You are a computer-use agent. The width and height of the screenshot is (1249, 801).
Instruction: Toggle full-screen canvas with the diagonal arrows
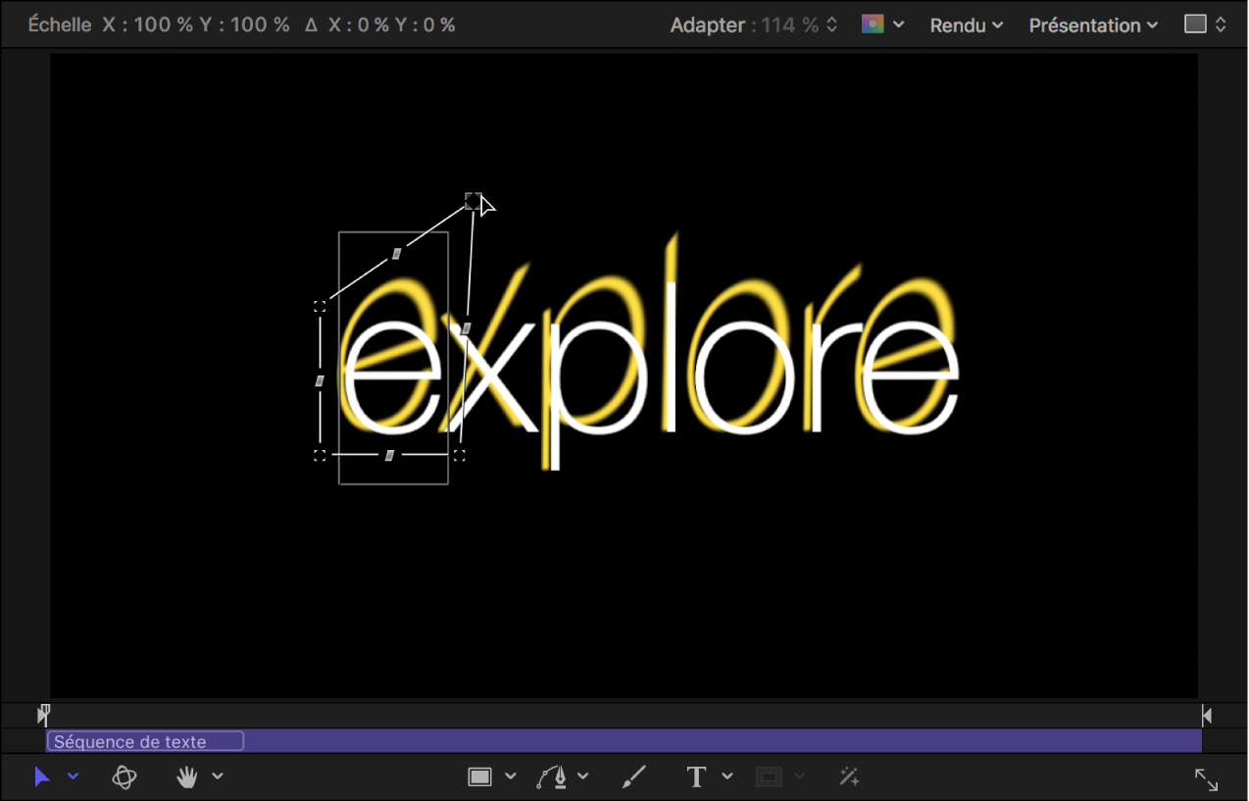point(1206,779)
